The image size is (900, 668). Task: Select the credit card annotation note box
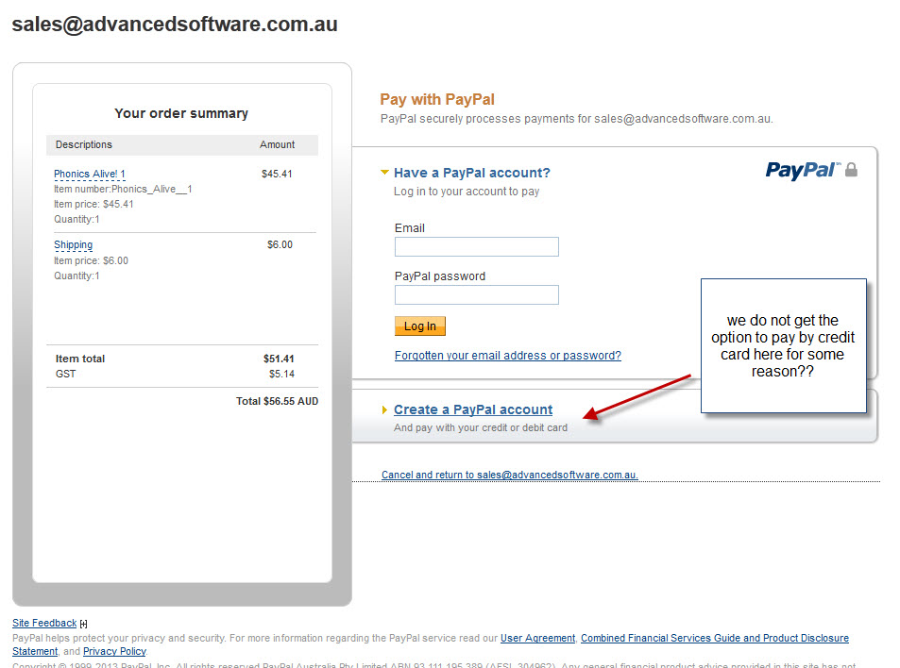point(783,345)
